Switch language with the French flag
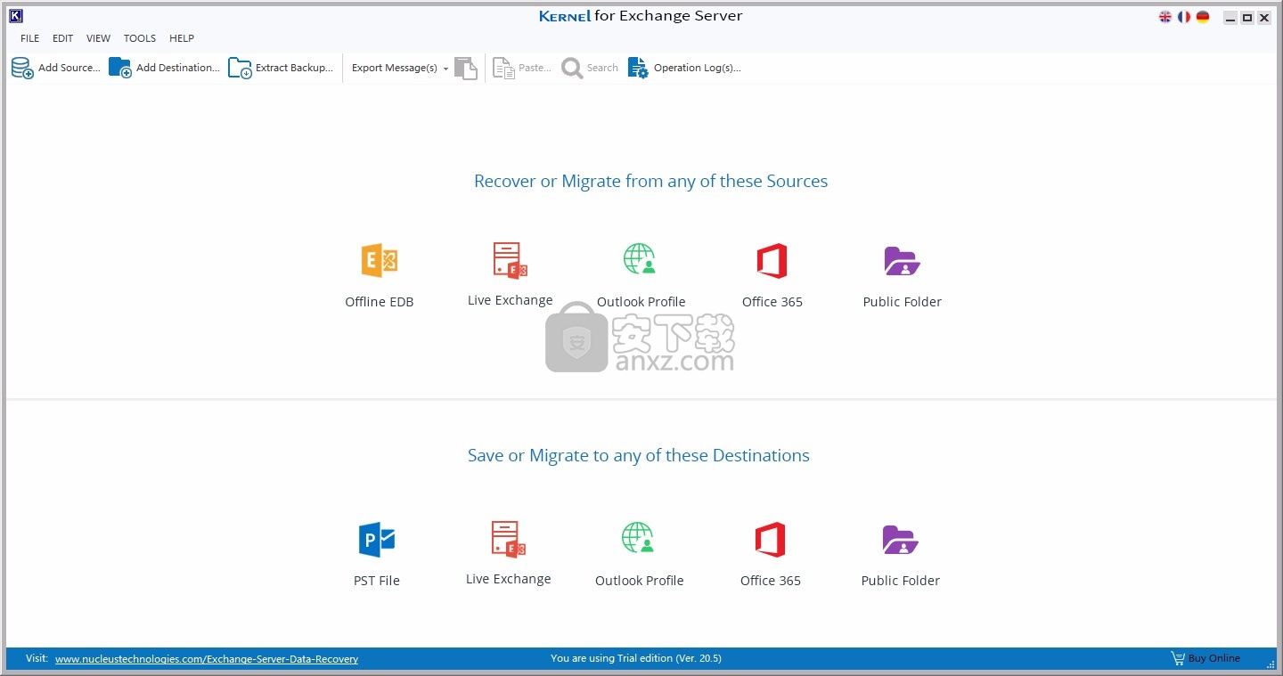This screenshot has width=1283, height=676. click(1184, 17)
